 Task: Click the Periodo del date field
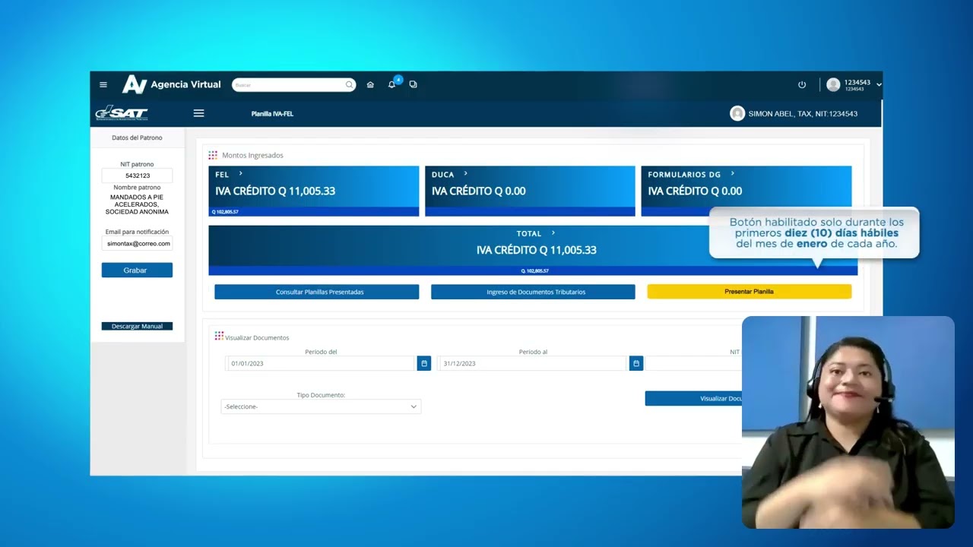tap(321, 363)
